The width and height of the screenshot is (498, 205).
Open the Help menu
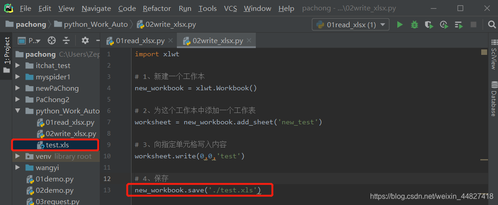click(x=286, y=9)
